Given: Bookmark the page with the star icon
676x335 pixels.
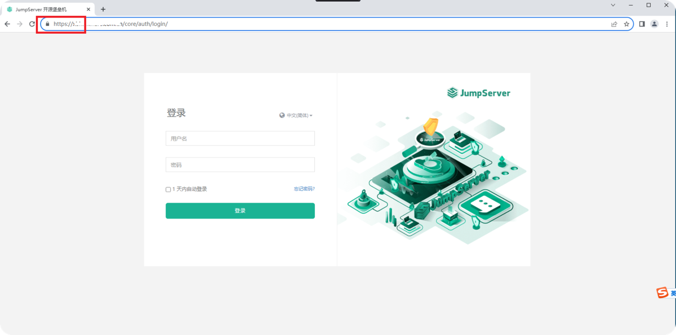Looking at the screenshot, I should (626, 24).
